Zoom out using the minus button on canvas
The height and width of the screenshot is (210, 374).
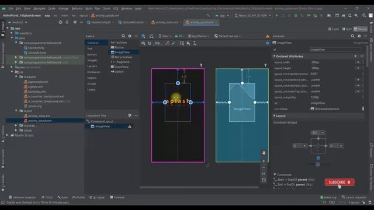[264, 167]
